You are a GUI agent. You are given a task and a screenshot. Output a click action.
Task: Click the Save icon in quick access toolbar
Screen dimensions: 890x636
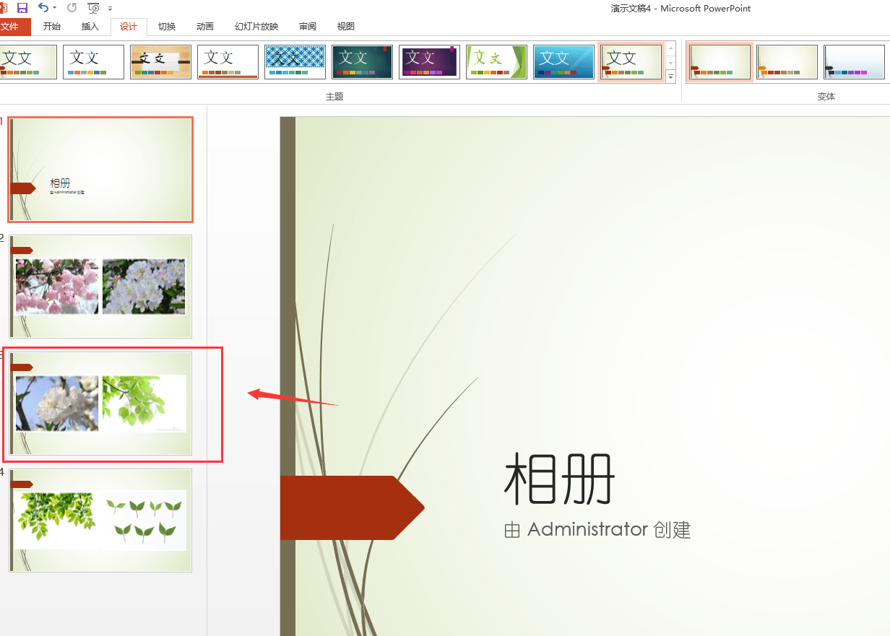[x=22, y=8]
